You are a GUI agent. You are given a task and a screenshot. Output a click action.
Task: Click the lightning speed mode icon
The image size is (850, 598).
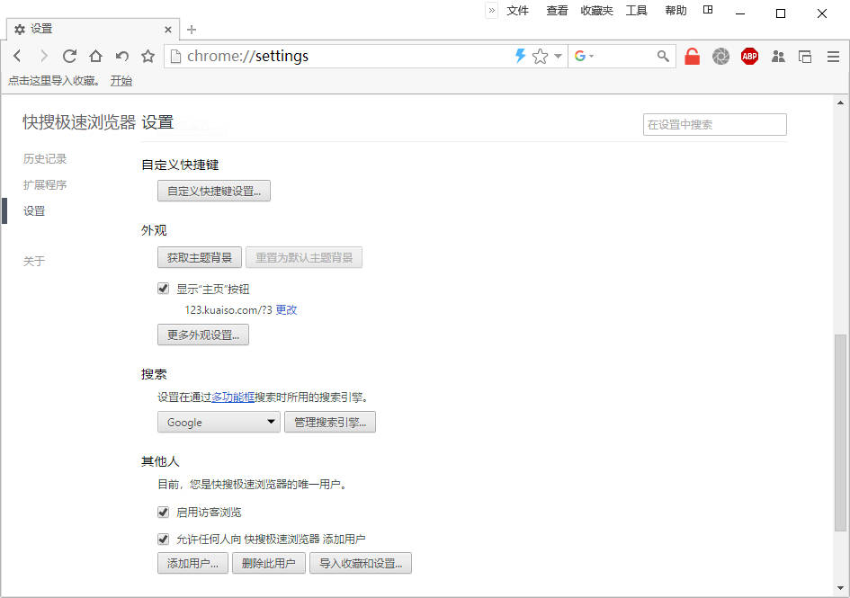(x=520, y=56)
